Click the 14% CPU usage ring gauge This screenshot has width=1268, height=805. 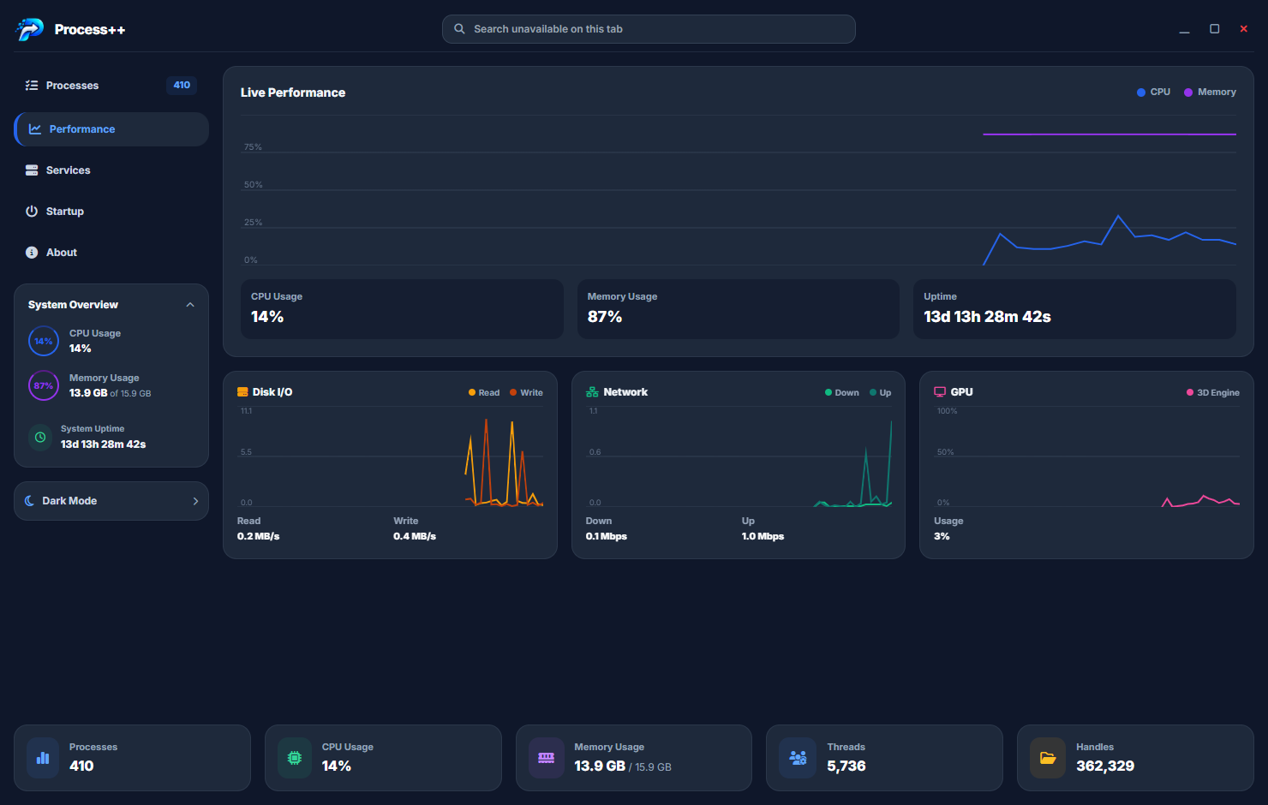point(44,341)
